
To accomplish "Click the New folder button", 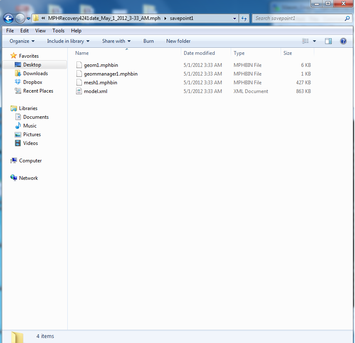I will point(178,41).
